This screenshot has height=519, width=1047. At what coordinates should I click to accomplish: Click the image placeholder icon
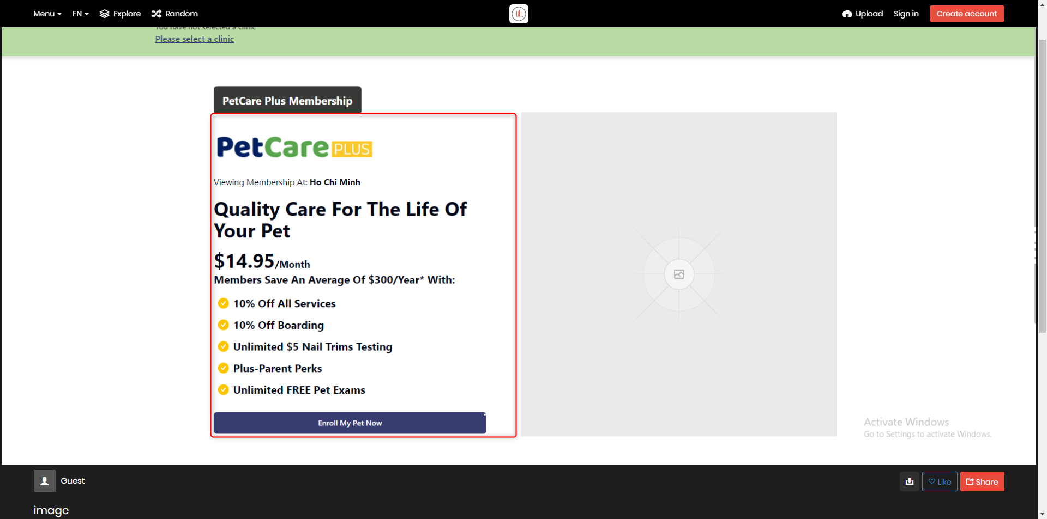pos(679,274)
